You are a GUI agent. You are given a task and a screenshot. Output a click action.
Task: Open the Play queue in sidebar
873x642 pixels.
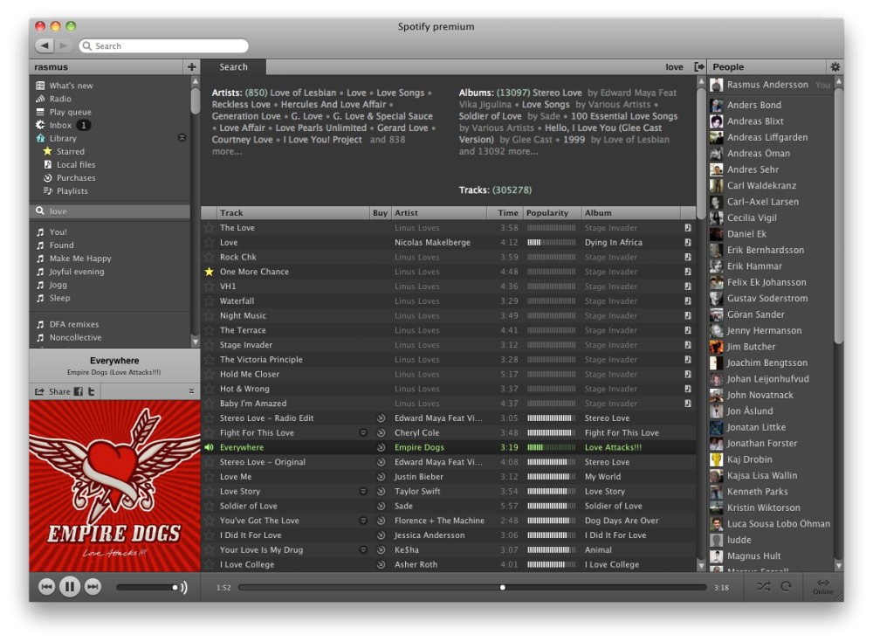(70, 112)
